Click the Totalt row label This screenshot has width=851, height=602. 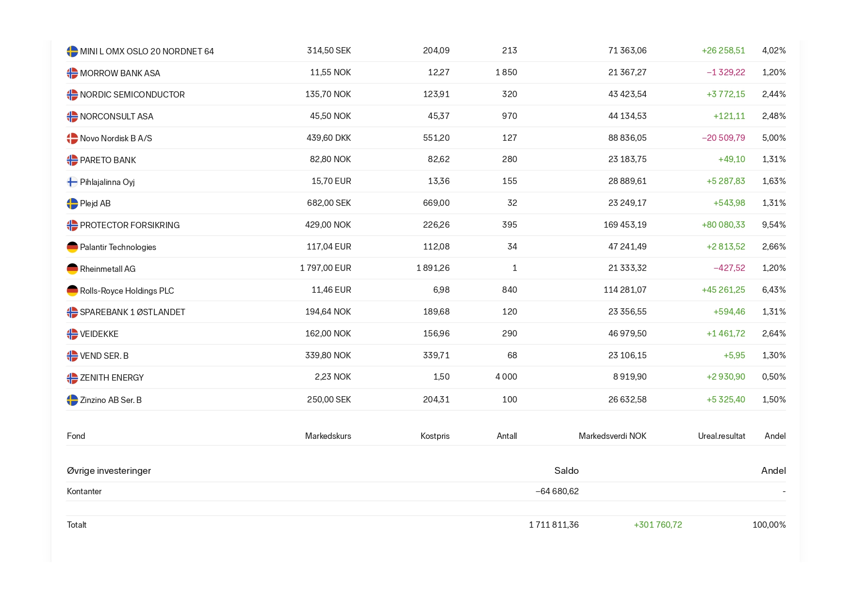[x=77, y=525]
